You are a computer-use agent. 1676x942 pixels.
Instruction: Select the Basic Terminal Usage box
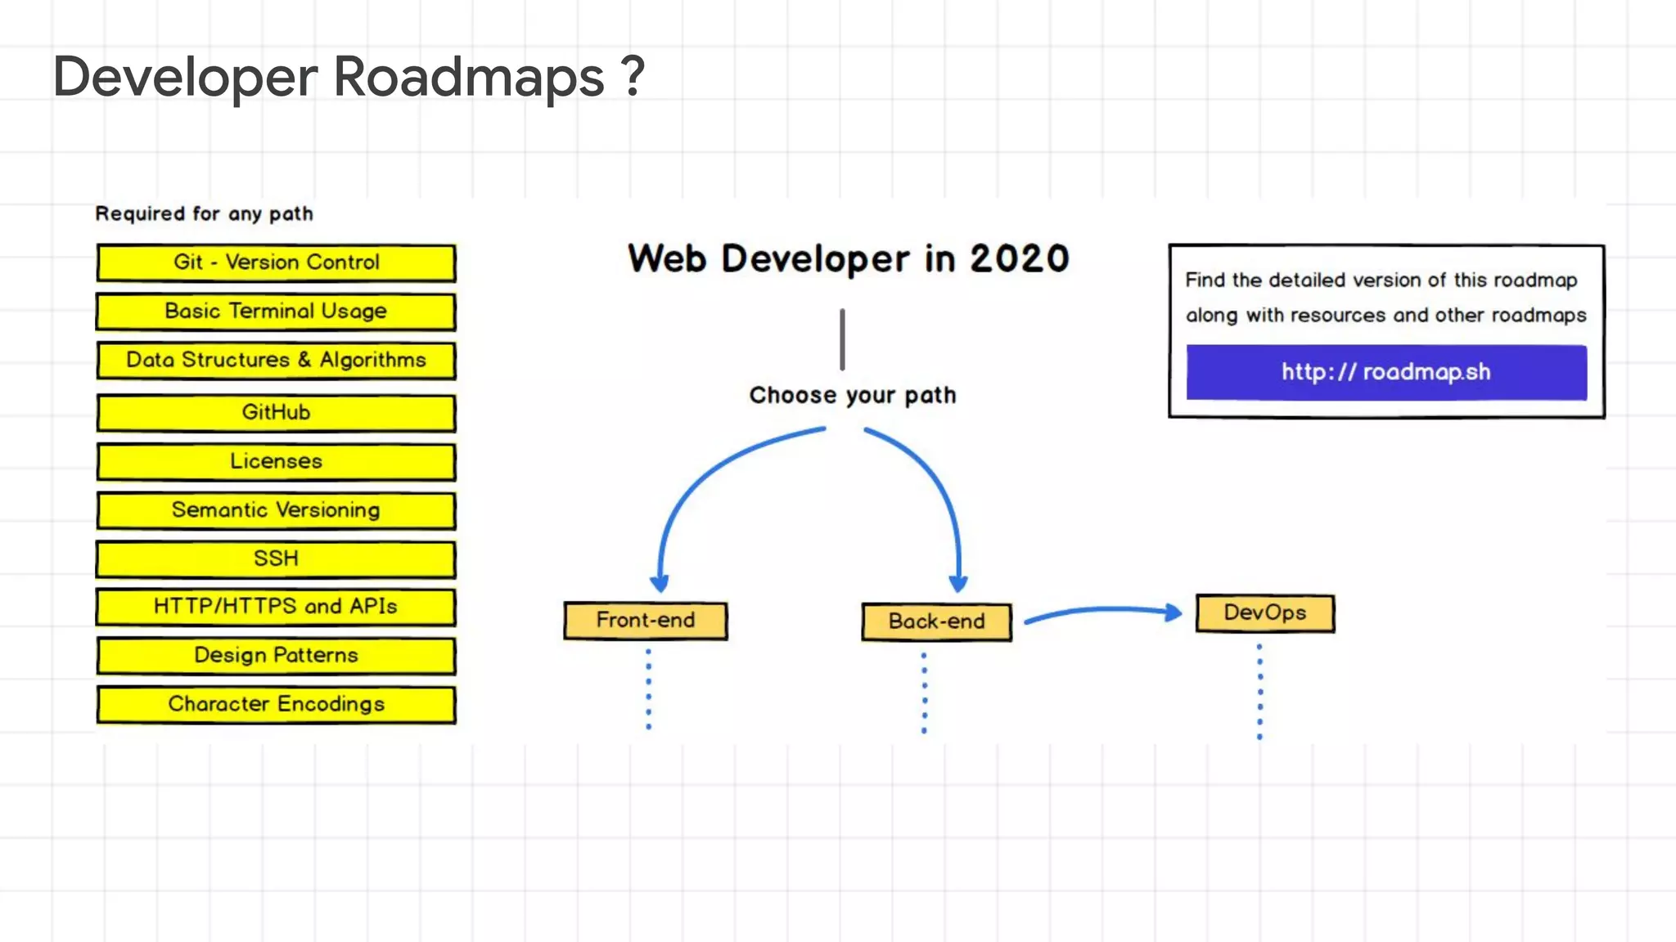(276, 312)
